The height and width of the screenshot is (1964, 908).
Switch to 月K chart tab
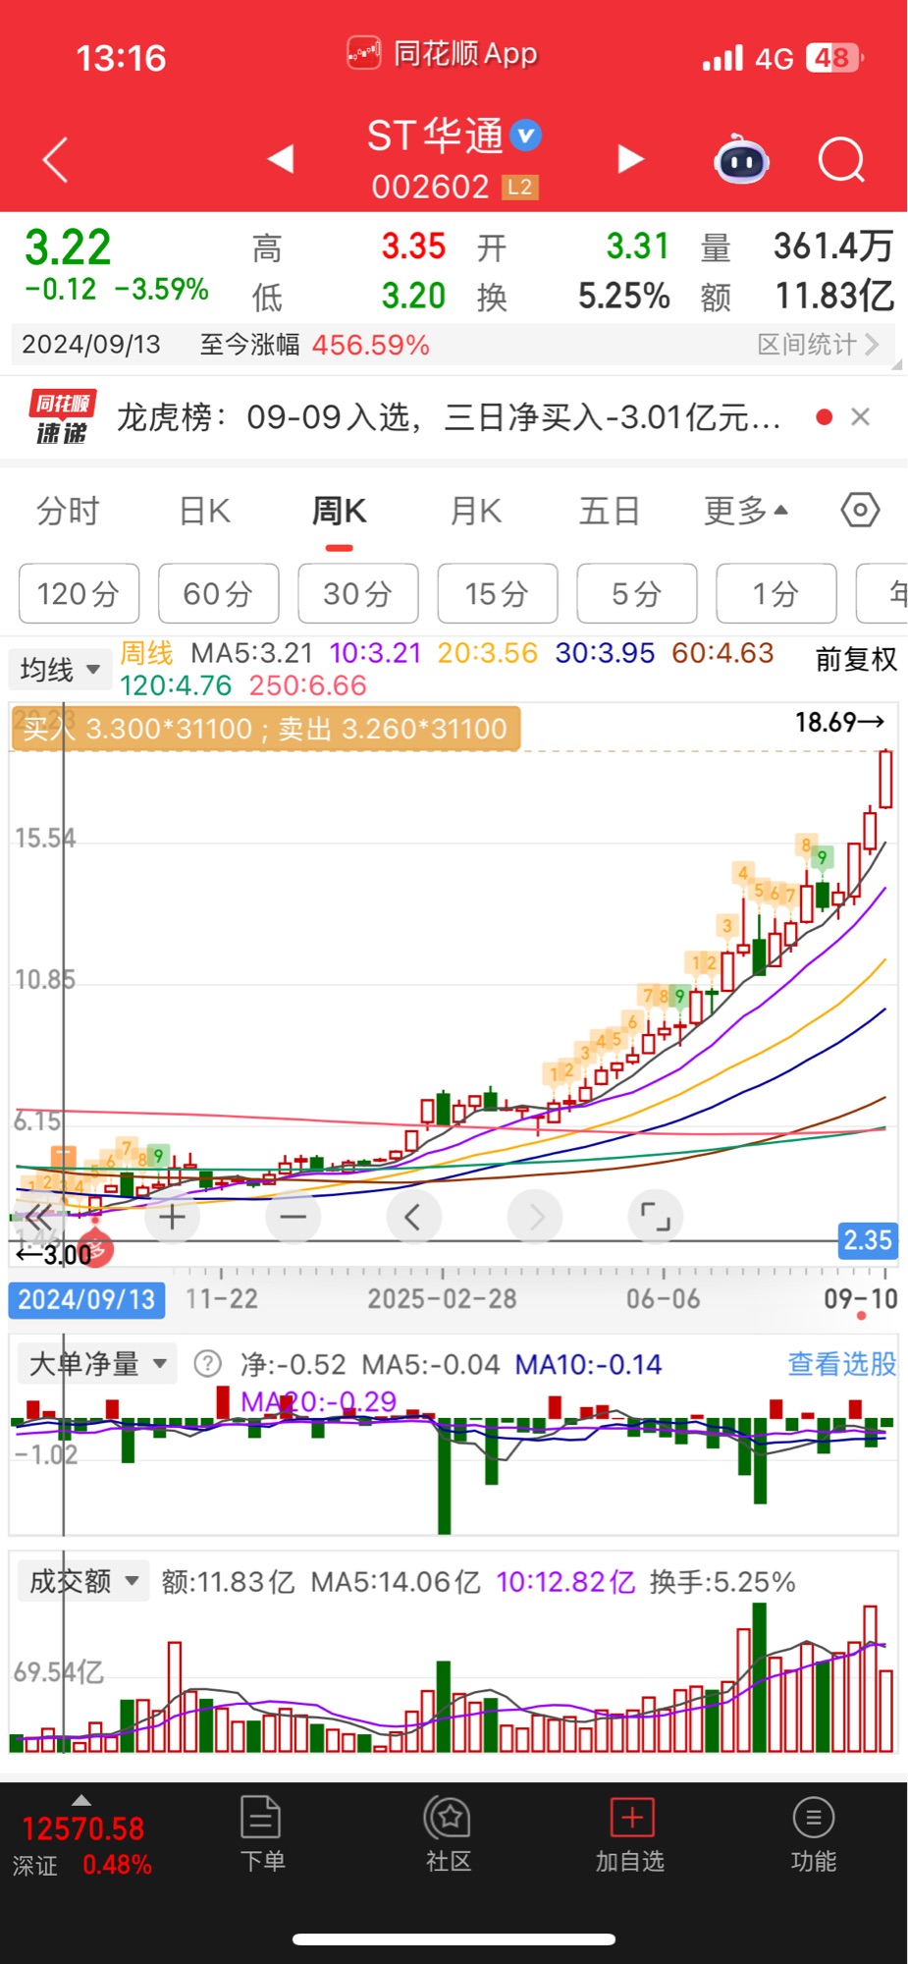(476, 512)
